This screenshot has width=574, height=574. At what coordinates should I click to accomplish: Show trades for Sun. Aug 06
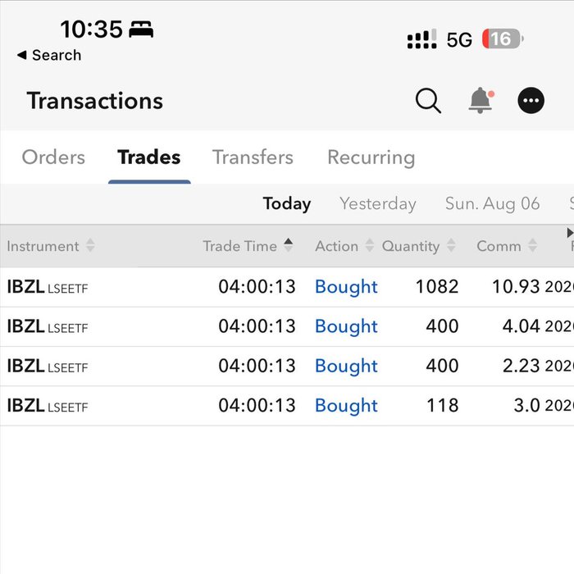pos(492,203)
